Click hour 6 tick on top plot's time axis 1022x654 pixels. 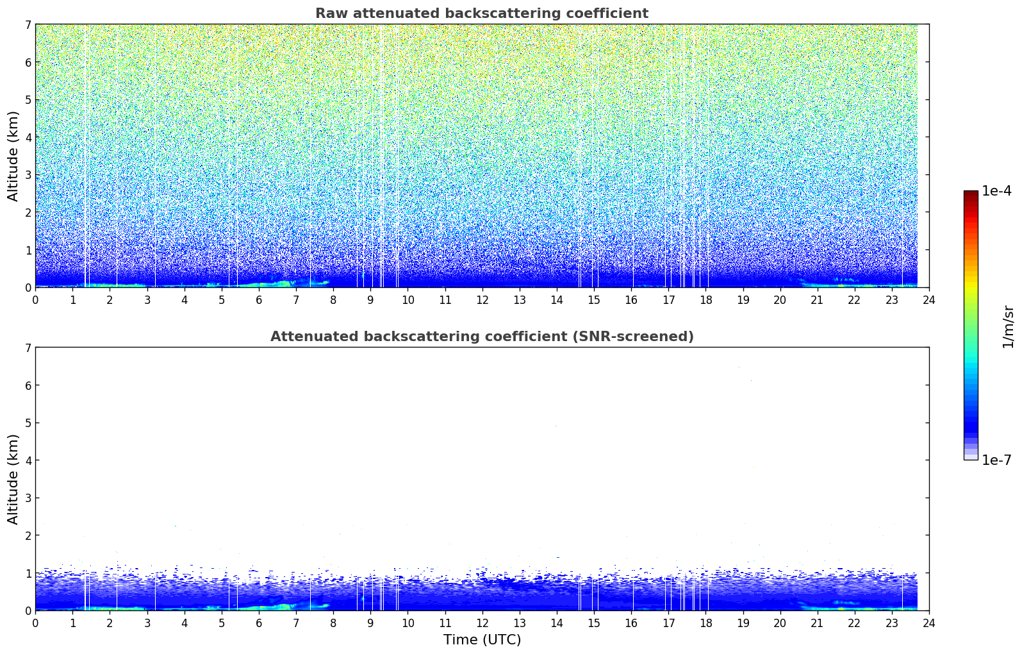(259, 300)
